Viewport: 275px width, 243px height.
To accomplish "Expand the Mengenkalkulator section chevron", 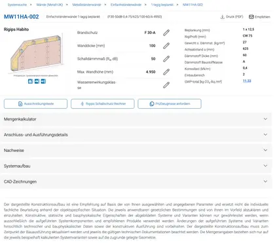I will click(265, 119).
